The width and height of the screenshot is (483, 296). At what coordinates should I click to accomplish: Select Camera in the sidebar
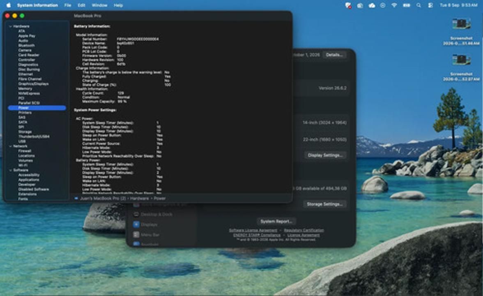pos(25,50)
